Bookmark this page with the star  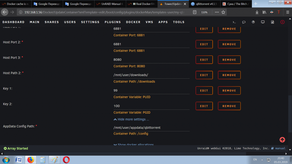pyautogui.click(x=223, y=12)
